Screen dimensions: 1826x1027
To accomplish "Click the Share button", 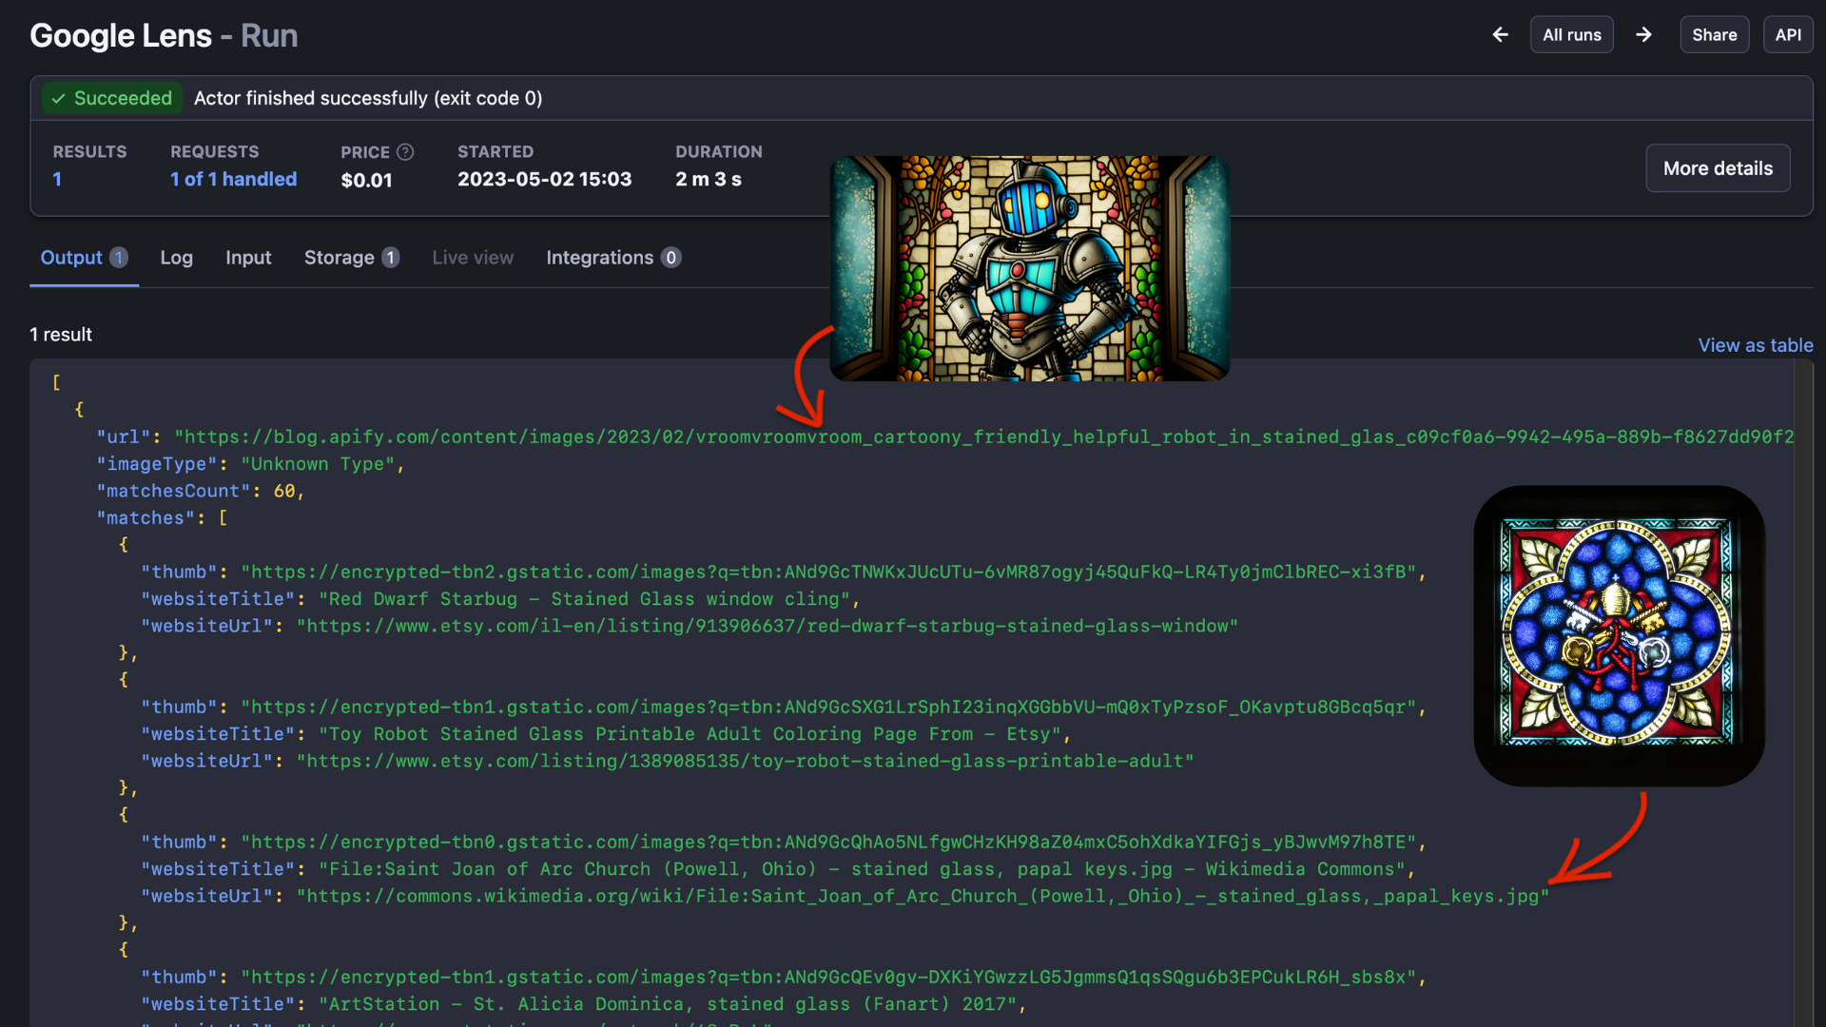I will [x=1714, y=34].
